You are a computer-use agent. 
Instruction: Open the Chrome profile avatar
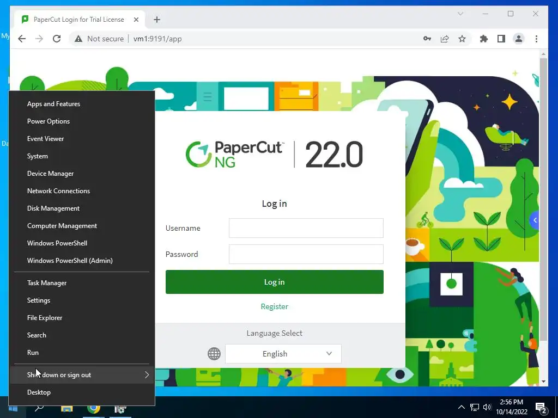[x=519, y=39]
